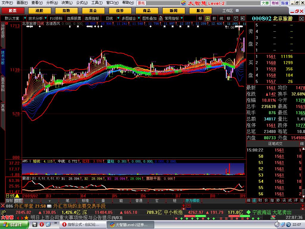Expand the taskbar quick launch chevron

[x=56, y=223]
